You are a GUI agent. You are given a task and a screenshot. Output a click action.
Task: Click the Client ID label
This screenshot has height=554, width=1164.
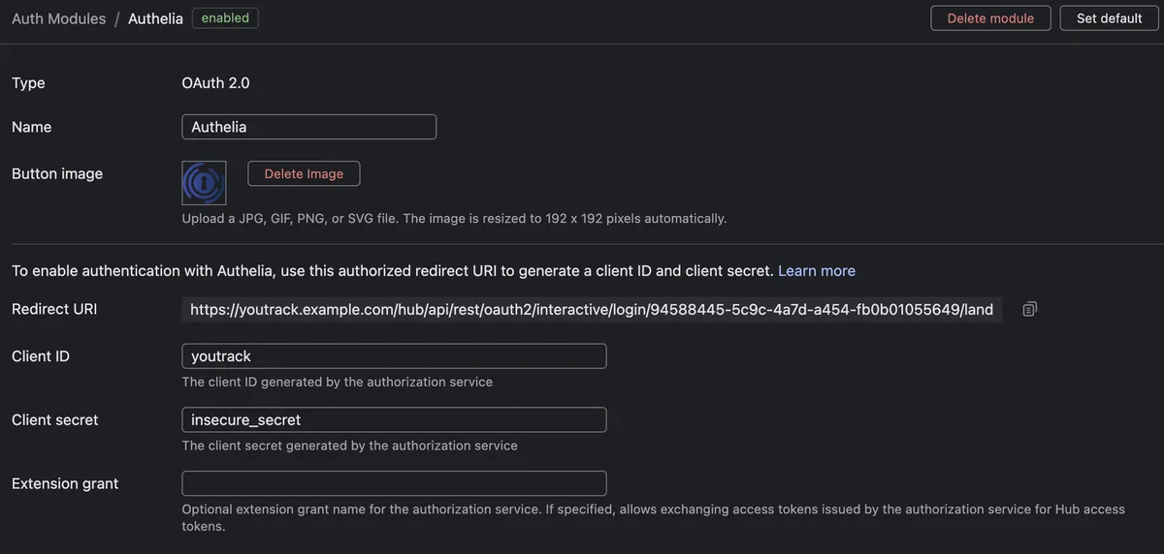click(41, 355)
